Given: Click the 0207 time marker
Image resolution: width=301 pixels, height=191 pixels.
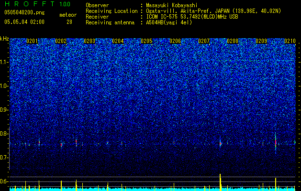Looking at the screenshot, I should (x=204, y=41).
